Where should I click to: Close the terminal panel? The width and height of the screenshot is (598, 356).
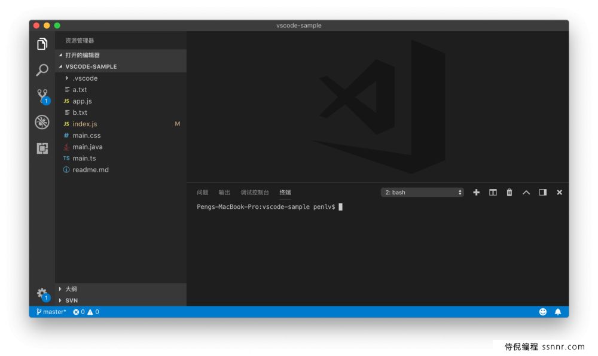click(560, 192)
